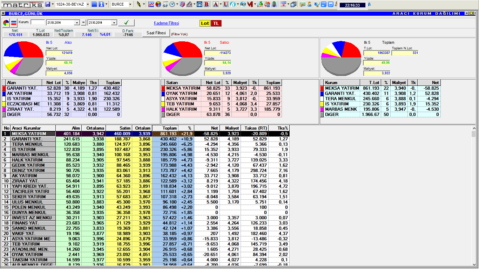The width and height of the screenshot is (479, 269).
Task: Click the red M icon in toolbar
Action: 250,4
